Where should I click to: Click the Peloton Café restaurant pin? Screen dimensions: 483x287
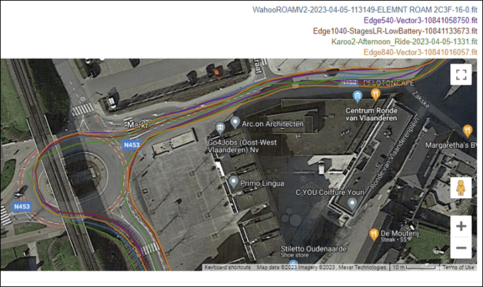375,95
